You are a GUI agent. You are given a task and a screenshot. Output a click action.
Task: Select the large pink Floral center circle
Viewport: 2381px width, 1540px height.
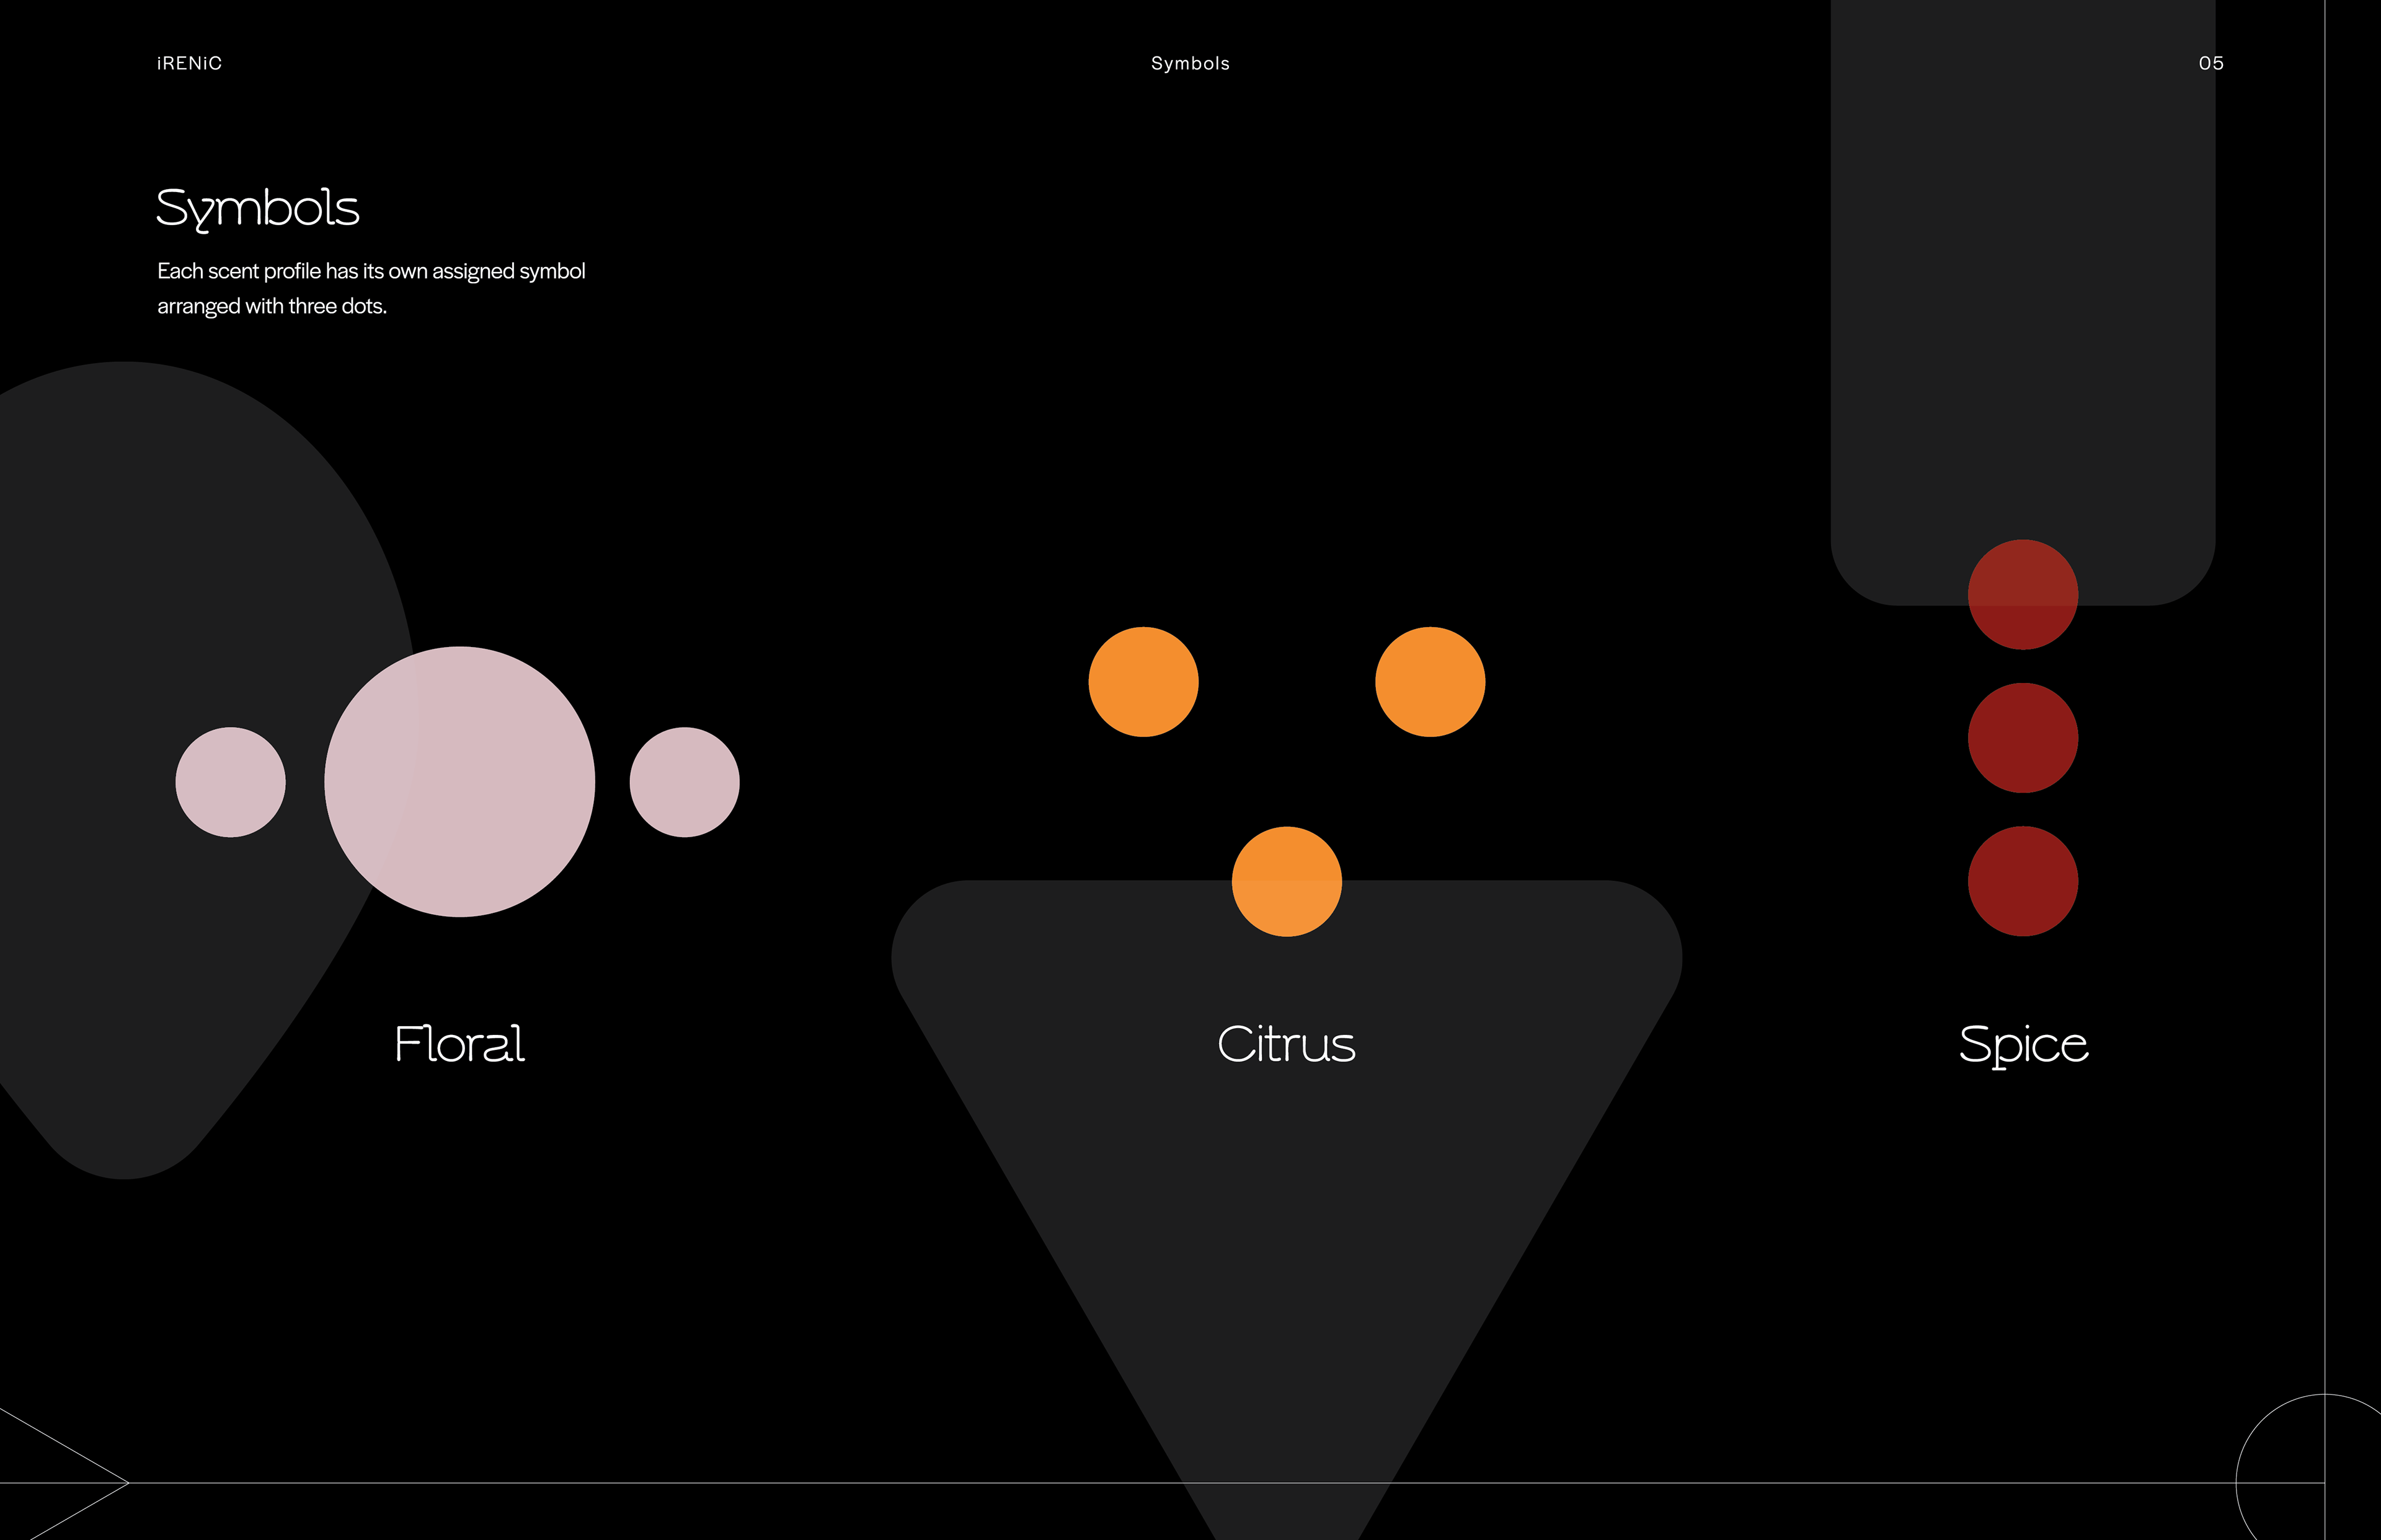[x=459, y=782]
